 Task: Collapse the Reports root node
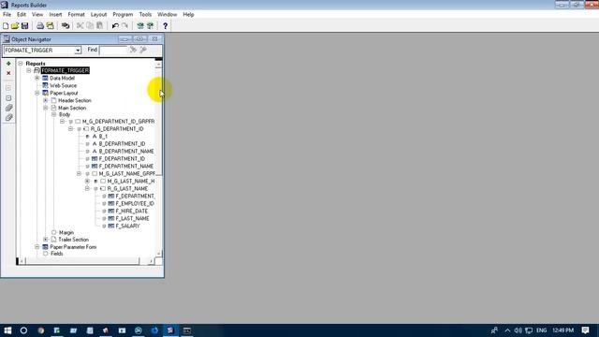click(x=21, y=64)
